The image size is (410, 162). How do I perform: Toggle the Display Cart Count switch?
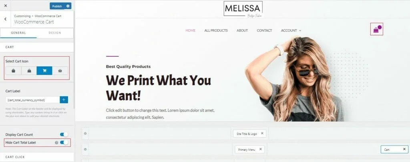pos(64,134)
